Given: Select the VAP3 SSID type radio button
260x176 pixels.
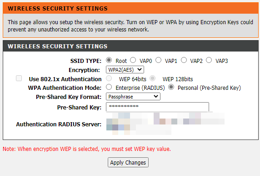Looking at the screenshot, I should pyautogui.click(x=209, y=60).
